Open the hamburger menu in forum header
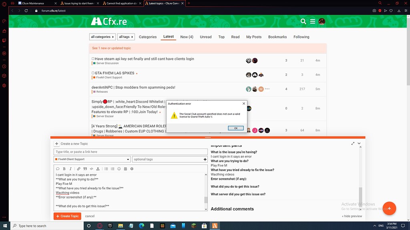Viewport: 410px width, 230px height. pos(312,22)
